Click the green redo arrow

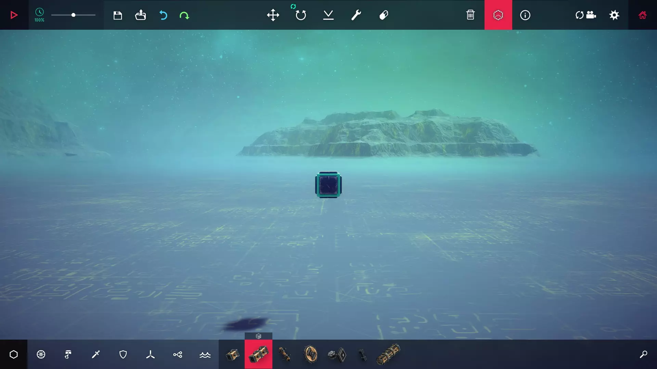point(184,15)
